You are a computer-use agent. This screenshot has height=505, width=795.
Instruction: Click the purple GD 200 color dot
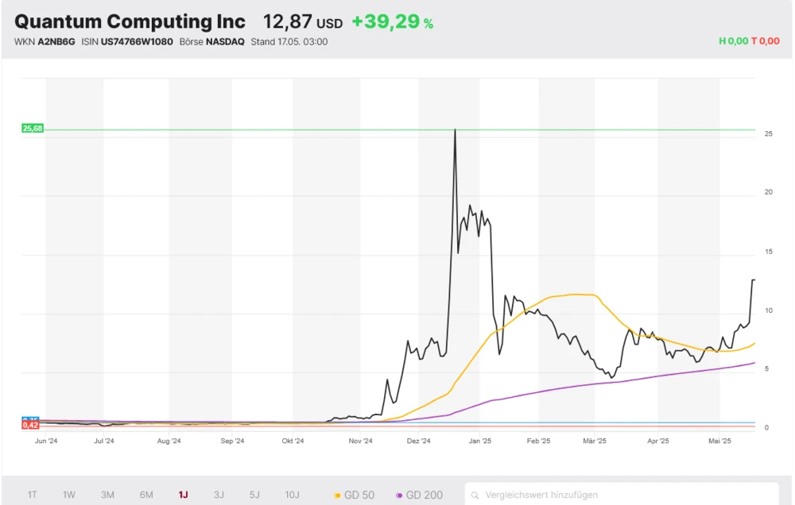click(x=399, y=495)
